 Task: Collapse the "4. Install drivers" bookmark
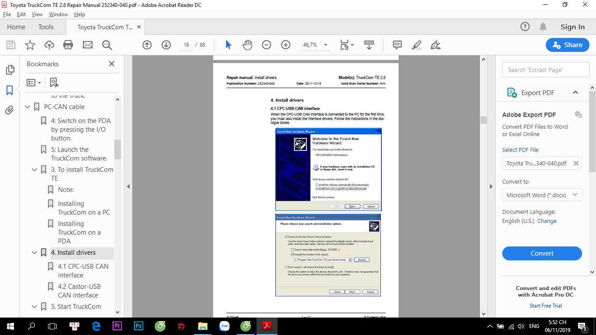pyautogui.click(x=34, y=253)
